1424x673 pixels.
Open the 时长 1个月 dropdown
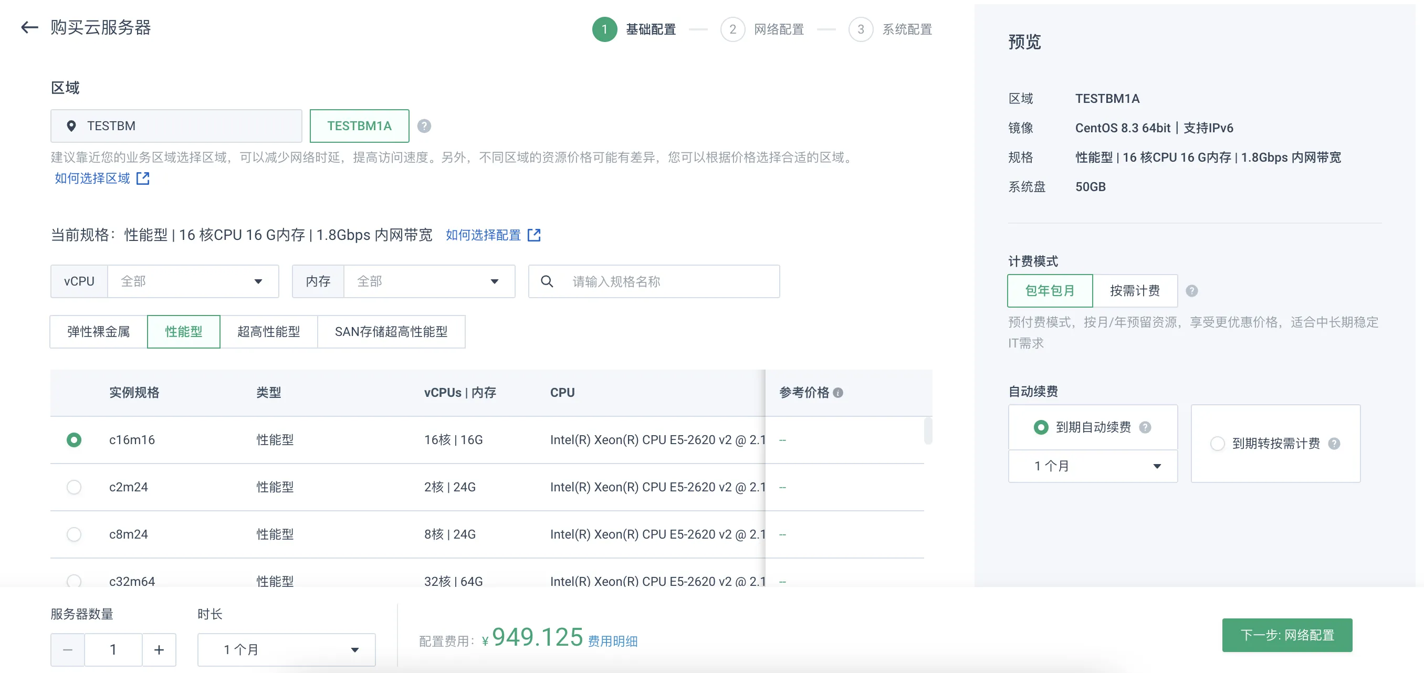[x=286, y=650]
